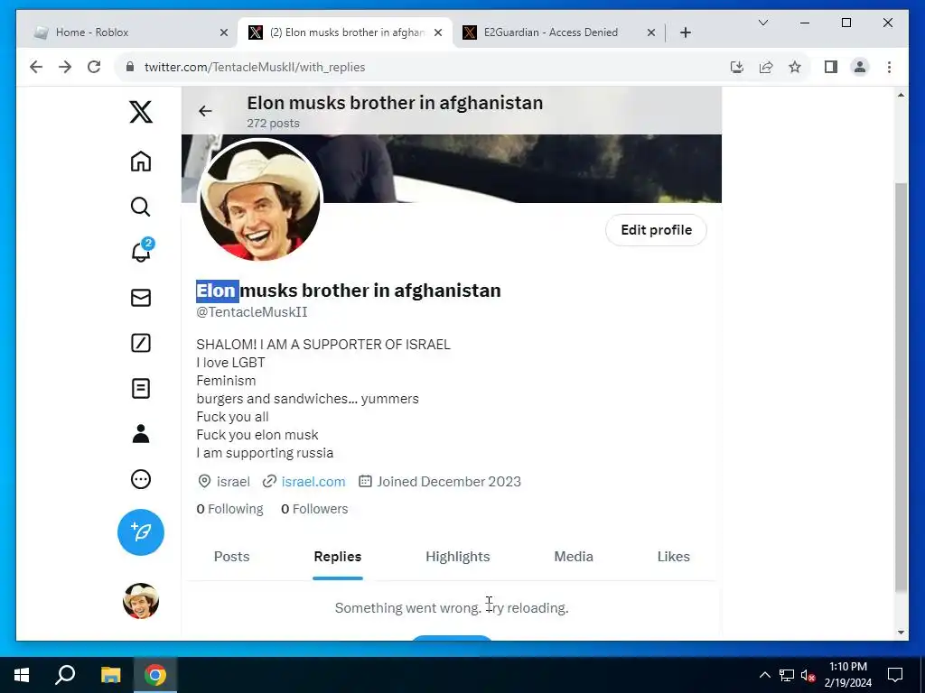Bookmark this page with star icon
925x693 pixels.
795,67
